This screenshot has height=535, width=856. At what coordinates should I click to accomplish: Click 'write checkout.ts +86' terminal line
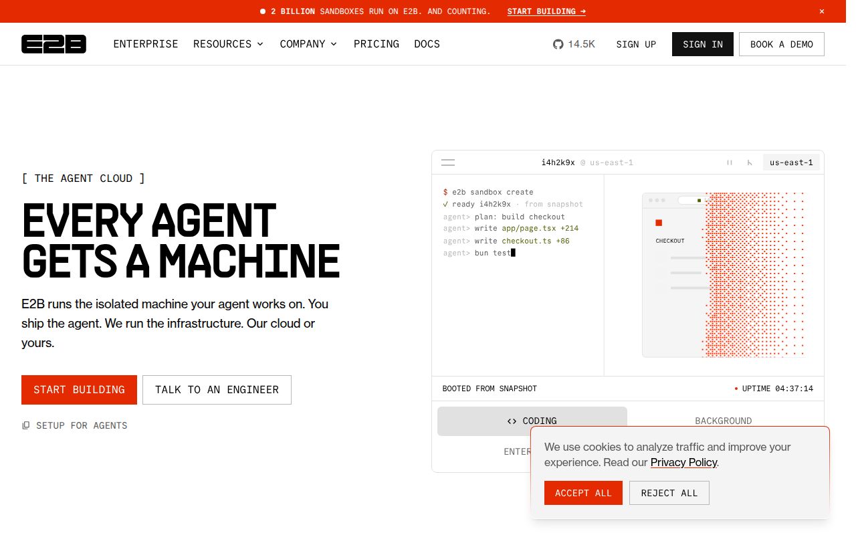coord(506,241)
